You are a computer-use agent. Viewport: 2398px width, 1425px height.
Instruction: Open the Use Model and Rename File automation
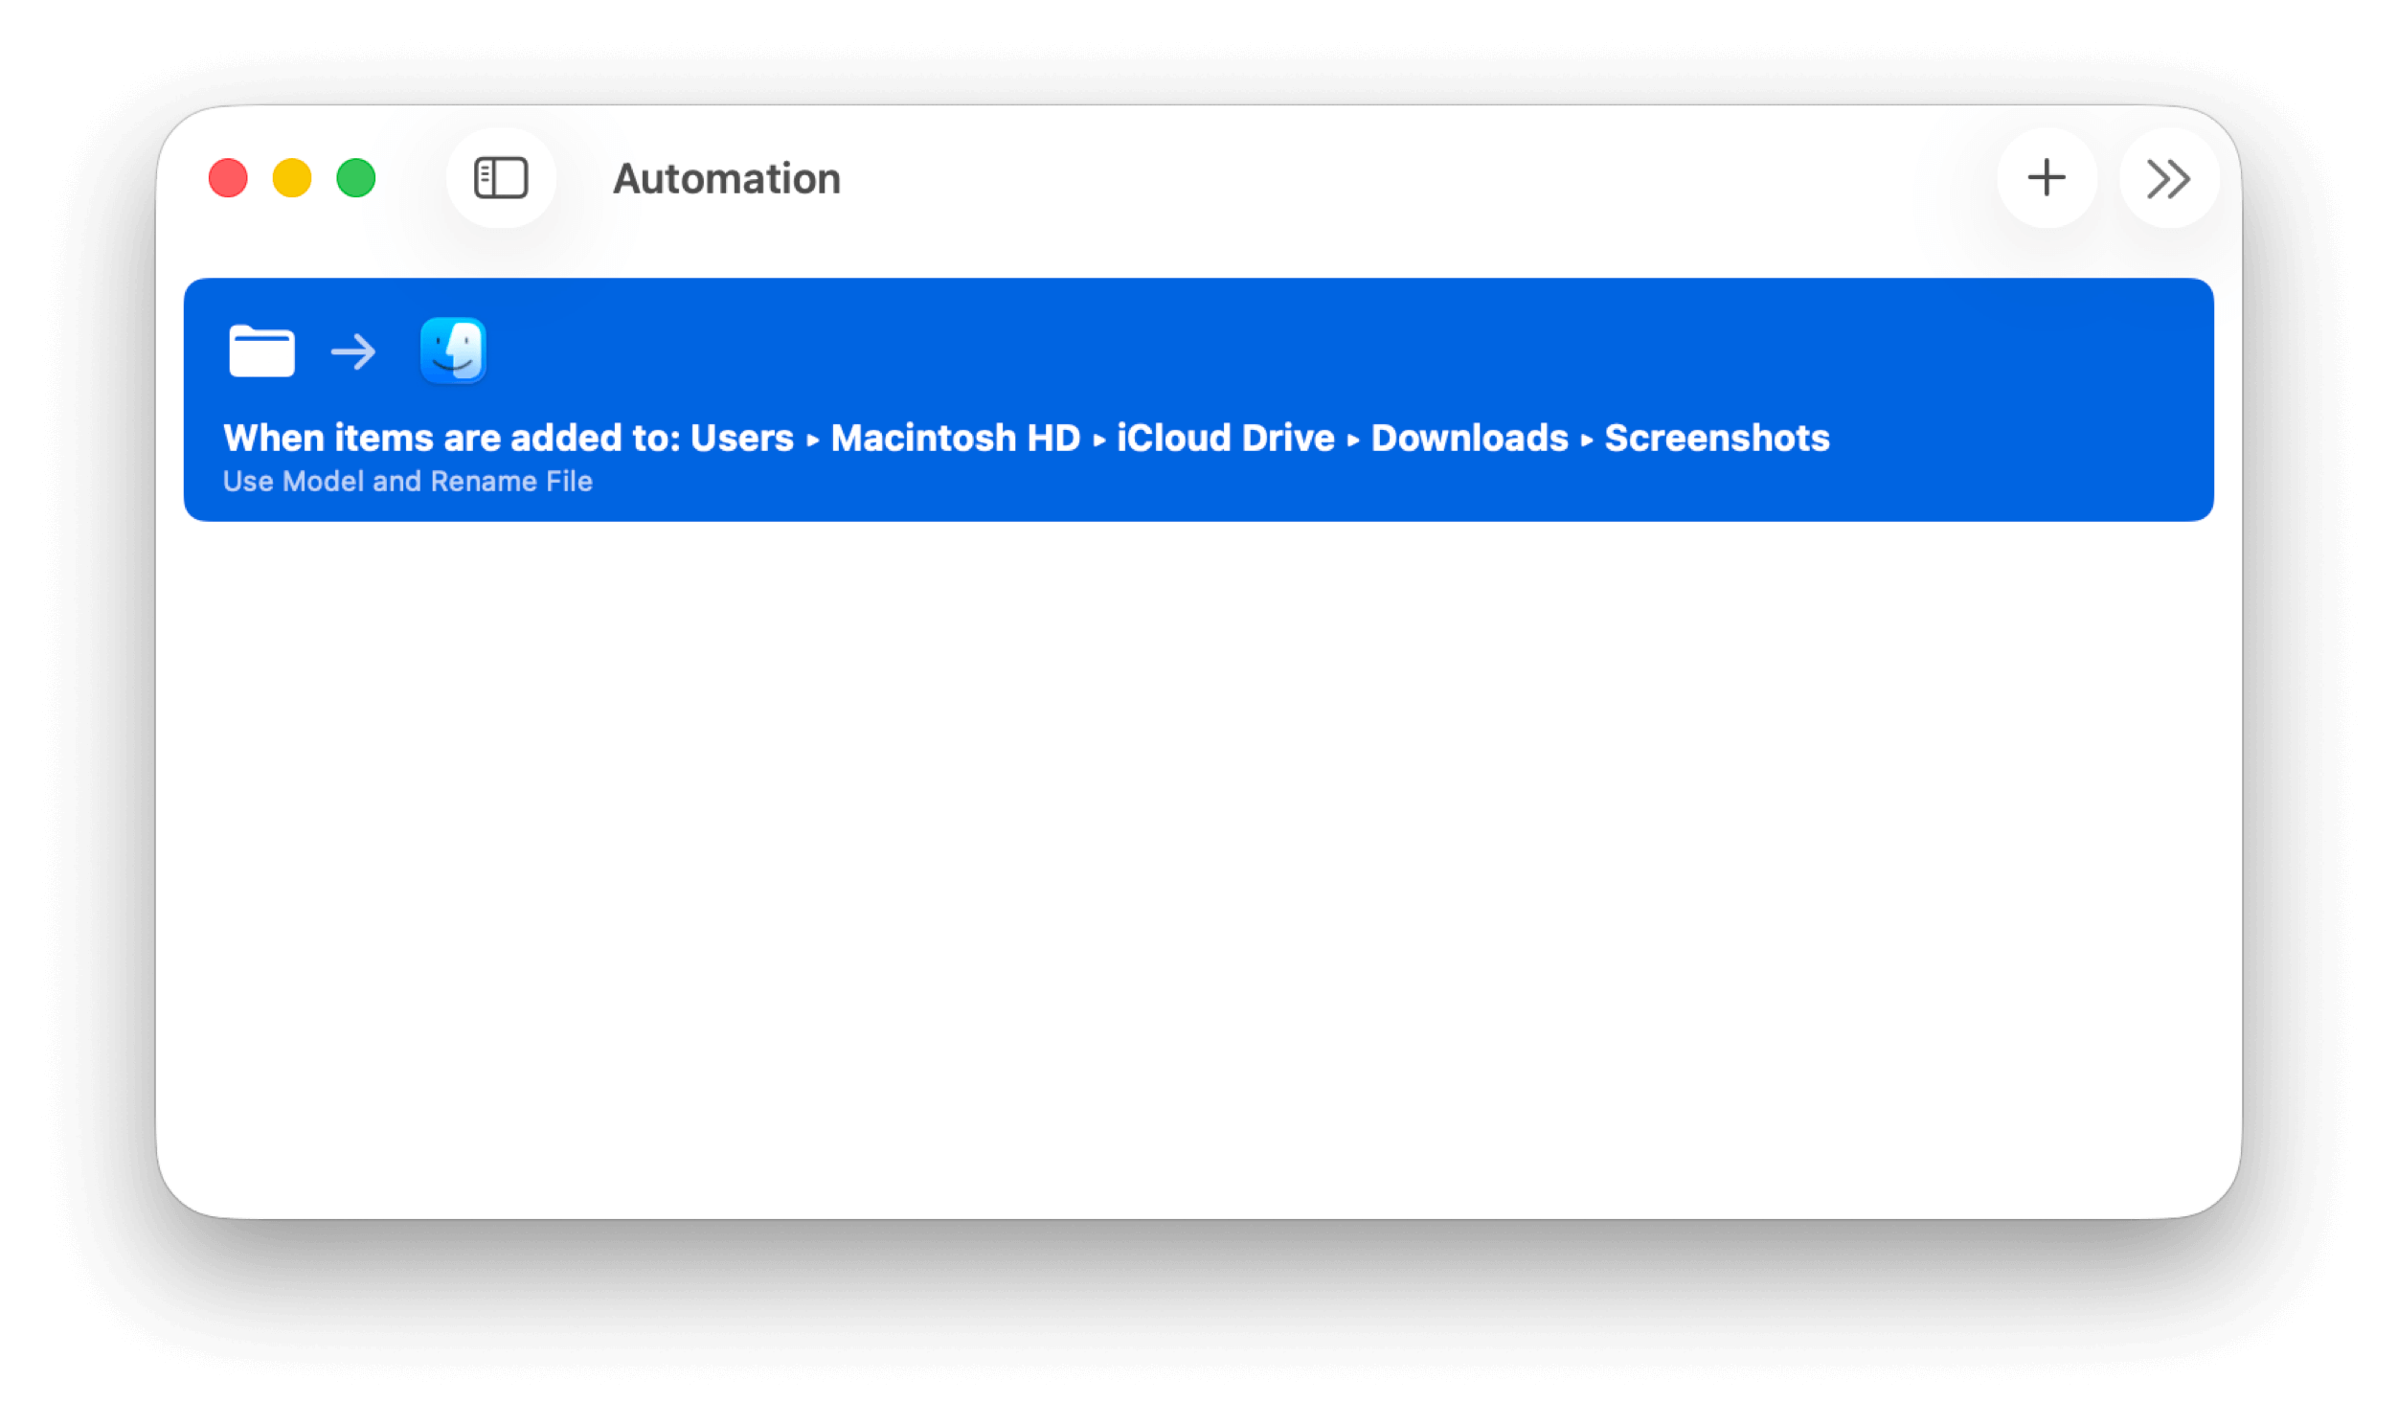[x=407, y=481]
